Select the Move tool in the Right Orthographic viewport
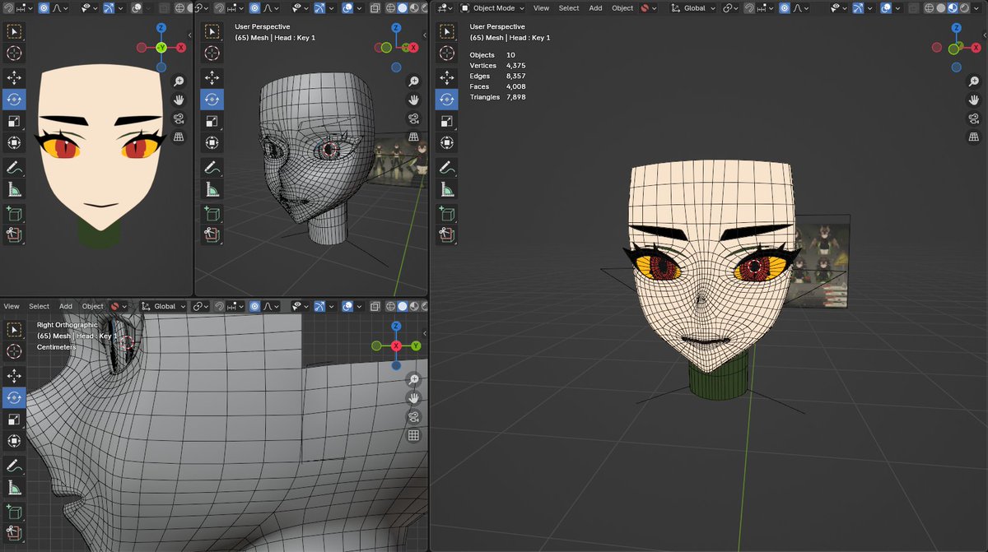 pos(14,375)
